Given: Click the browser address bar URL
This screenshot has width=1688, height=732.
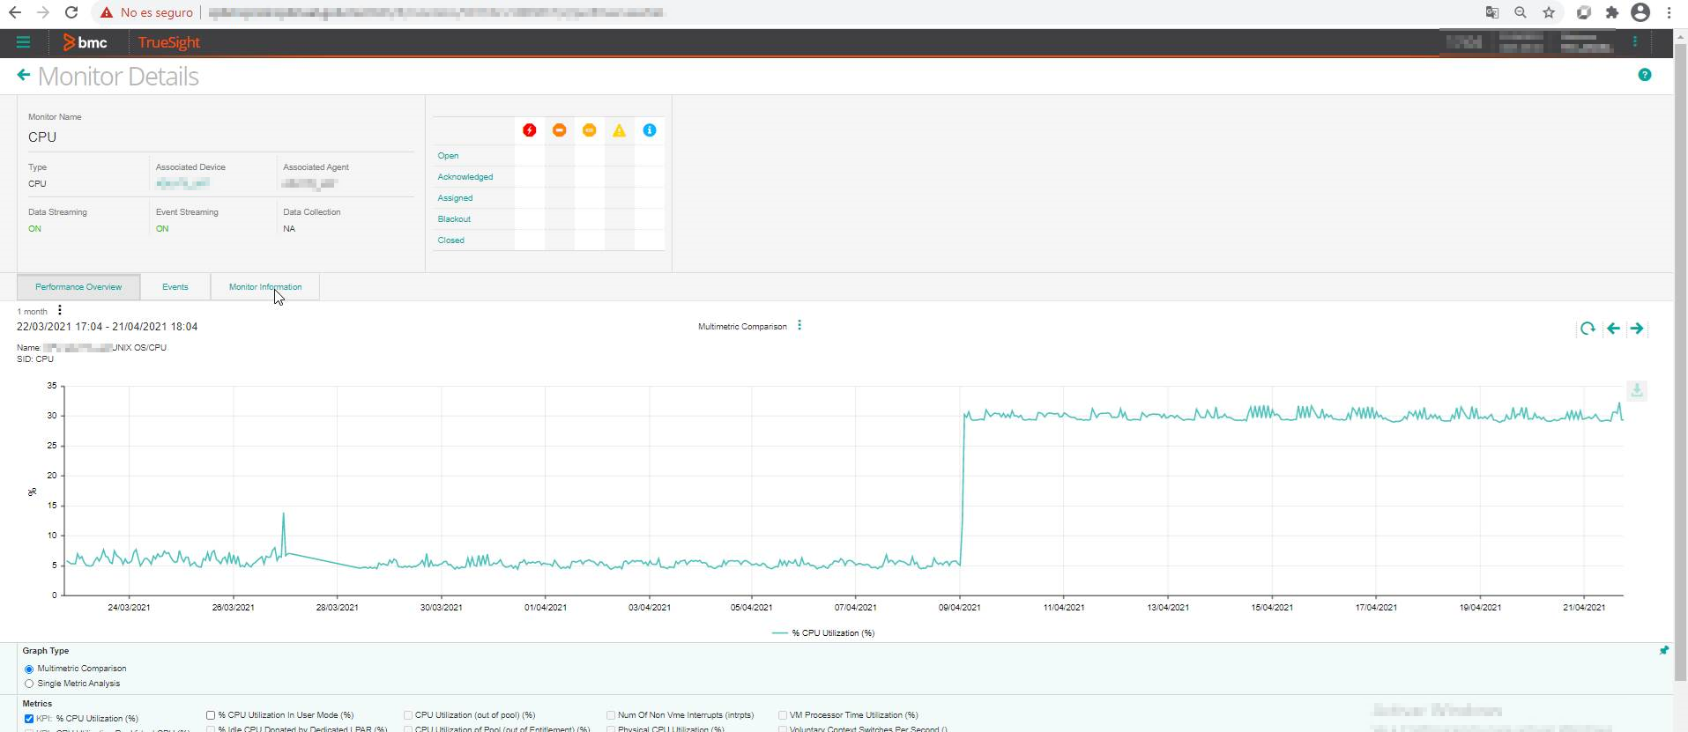Looking at the screenshot, I should (436, 12).
